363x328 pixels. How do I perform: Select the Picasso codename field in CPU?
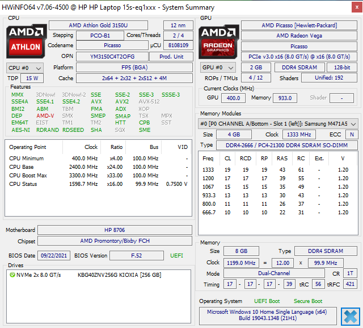[x=112, y=45]
